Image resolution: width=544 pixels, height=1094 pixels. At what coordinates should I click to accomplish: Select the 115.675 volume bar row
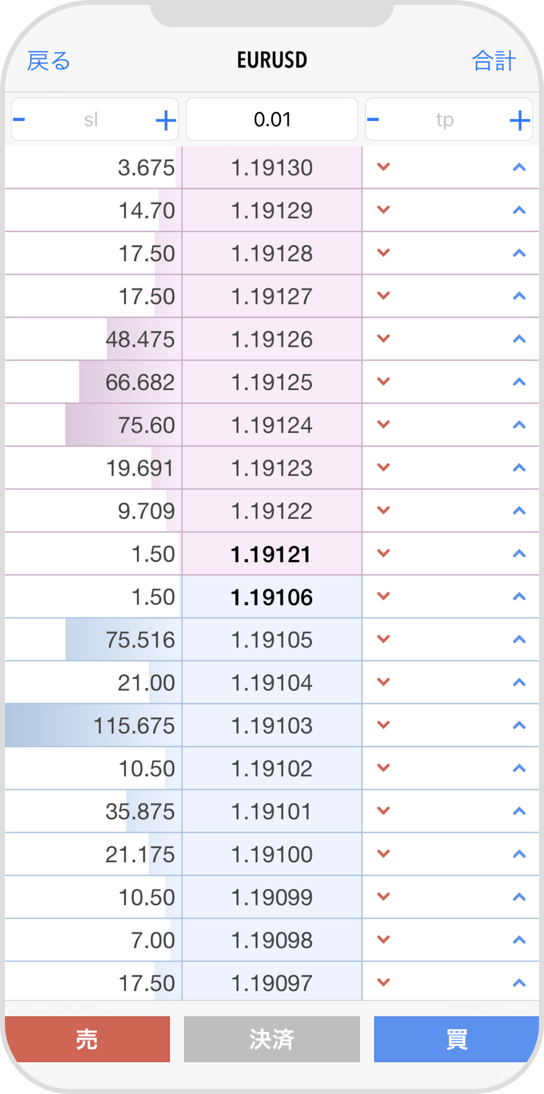[x=93, y=725]
